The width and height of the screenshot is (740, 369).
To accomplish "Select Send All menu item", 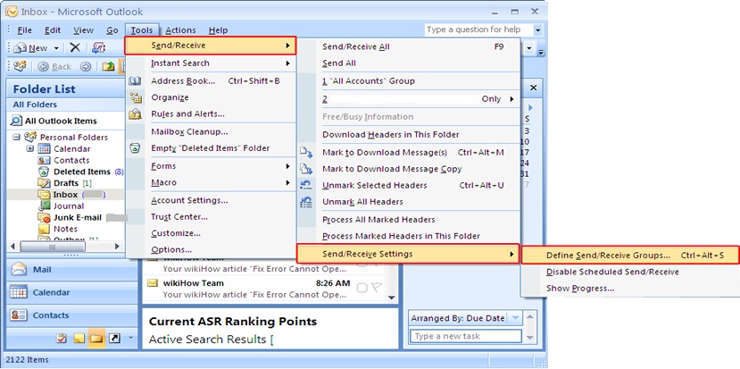I will point(409,63).
